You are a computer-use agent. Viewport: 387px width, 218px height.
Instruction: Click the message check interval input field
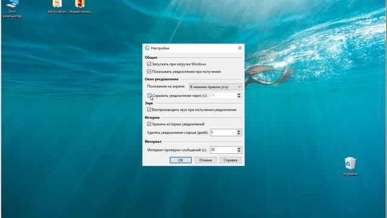click(223, 150)
